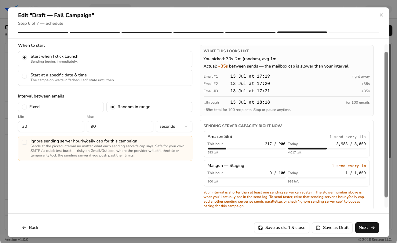The image size is (397, 243).
Task: Click the floppy icon on Save as Draft
Action: (318, 228)
